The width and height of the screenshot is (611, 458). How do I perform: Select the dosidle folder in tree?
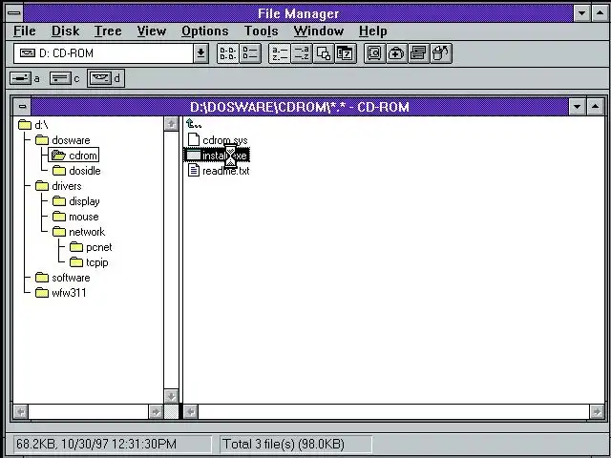[x=76, y=171]
